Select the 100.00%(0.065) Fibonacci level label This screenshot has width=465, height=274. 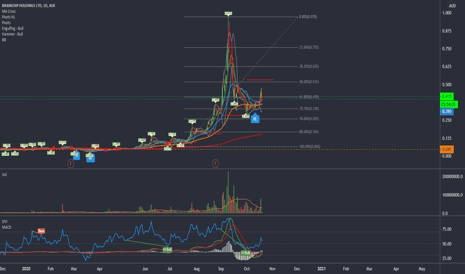309,146
